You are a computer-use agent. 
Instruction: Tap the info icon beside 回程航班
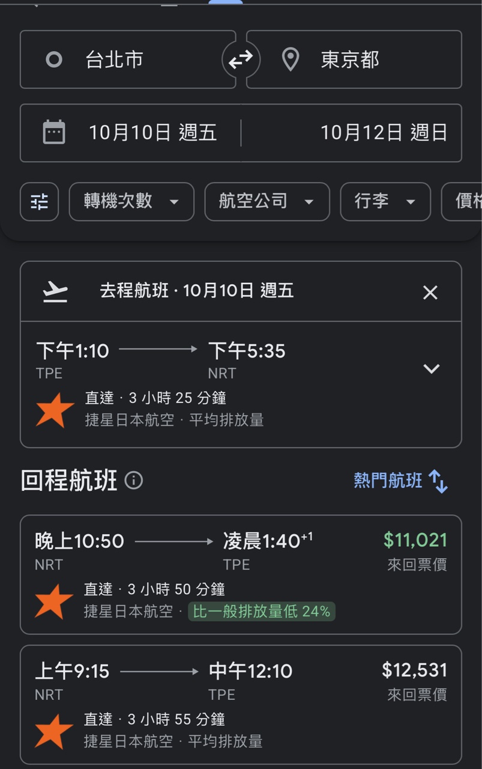[134, 481]
